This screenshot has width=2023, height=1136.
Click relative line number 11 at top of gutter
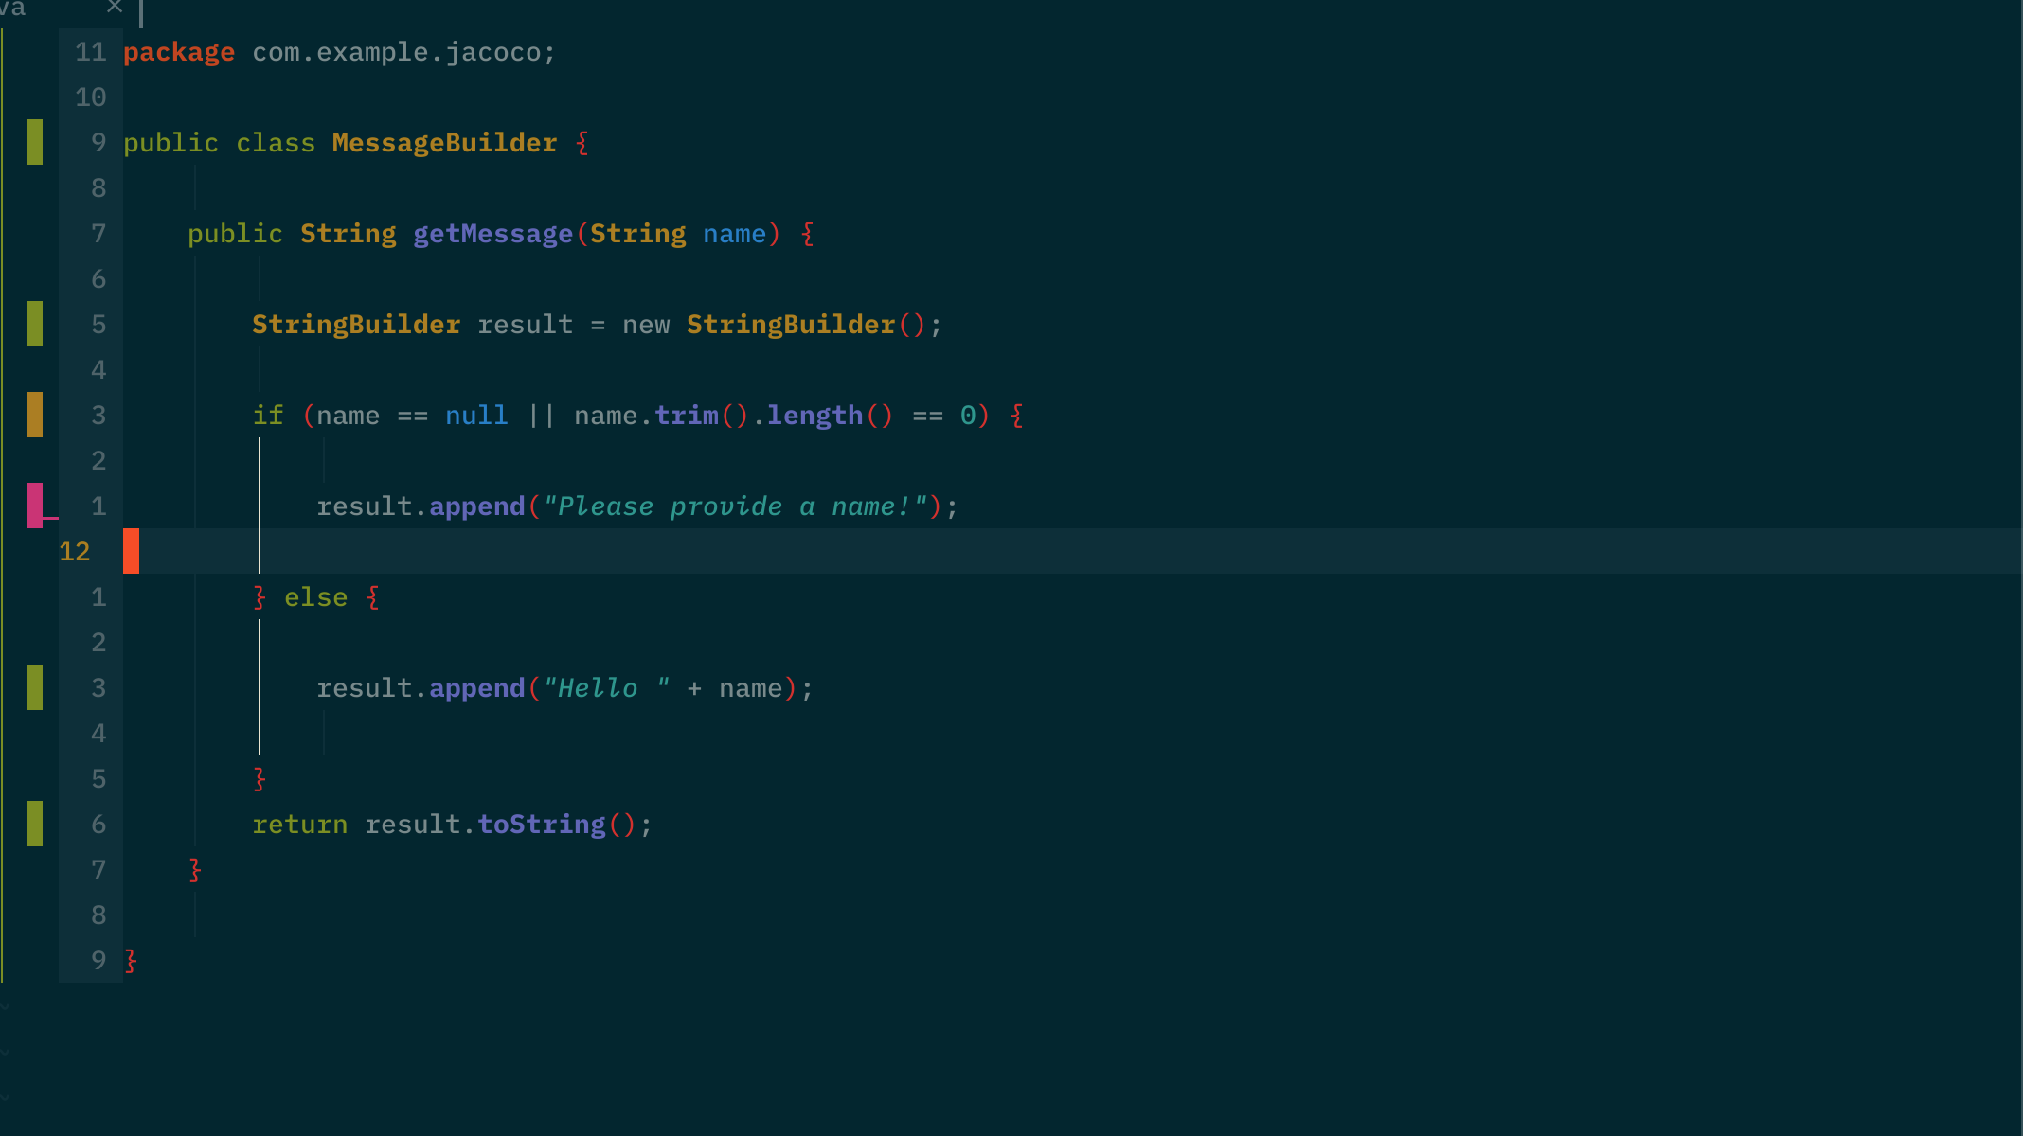pyautogui.click(x=91, y=52)
